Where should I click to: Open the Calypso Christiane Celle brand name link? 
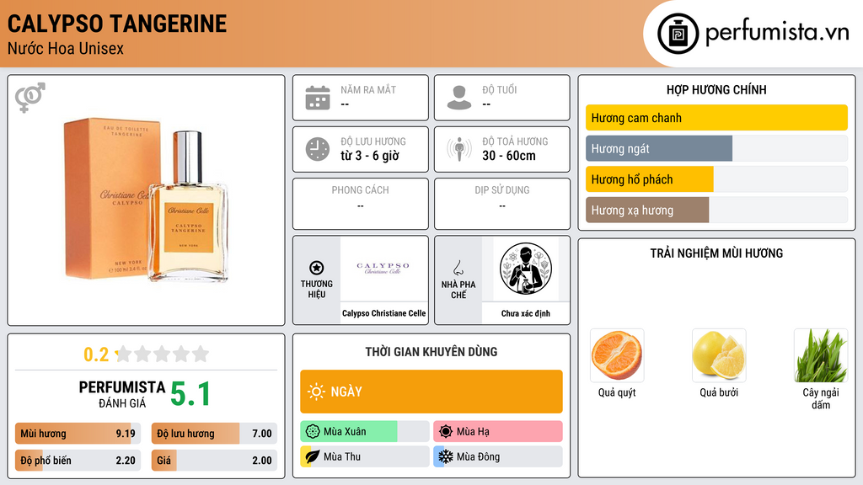pos(383,313)
